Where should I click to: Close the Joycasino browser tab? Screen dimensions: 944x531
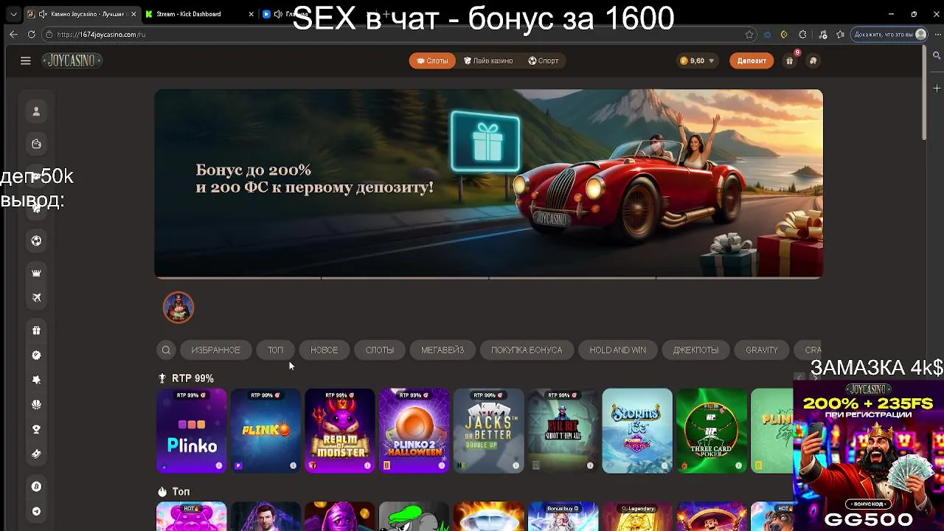[133, 14]
